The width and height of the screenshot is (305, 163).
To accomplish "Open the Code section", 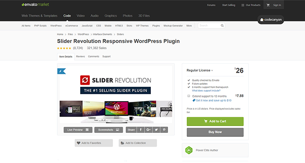I will coord(67,16).
